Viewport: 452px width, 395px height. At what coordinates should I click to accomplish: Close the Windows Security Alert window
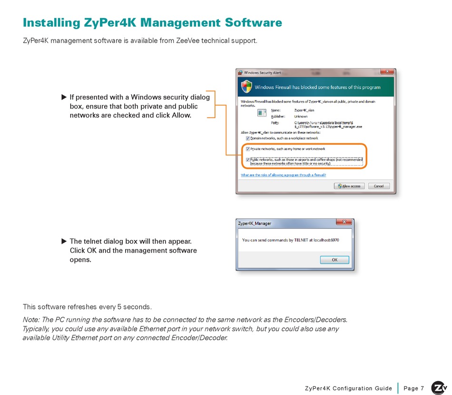click(387, 71)
